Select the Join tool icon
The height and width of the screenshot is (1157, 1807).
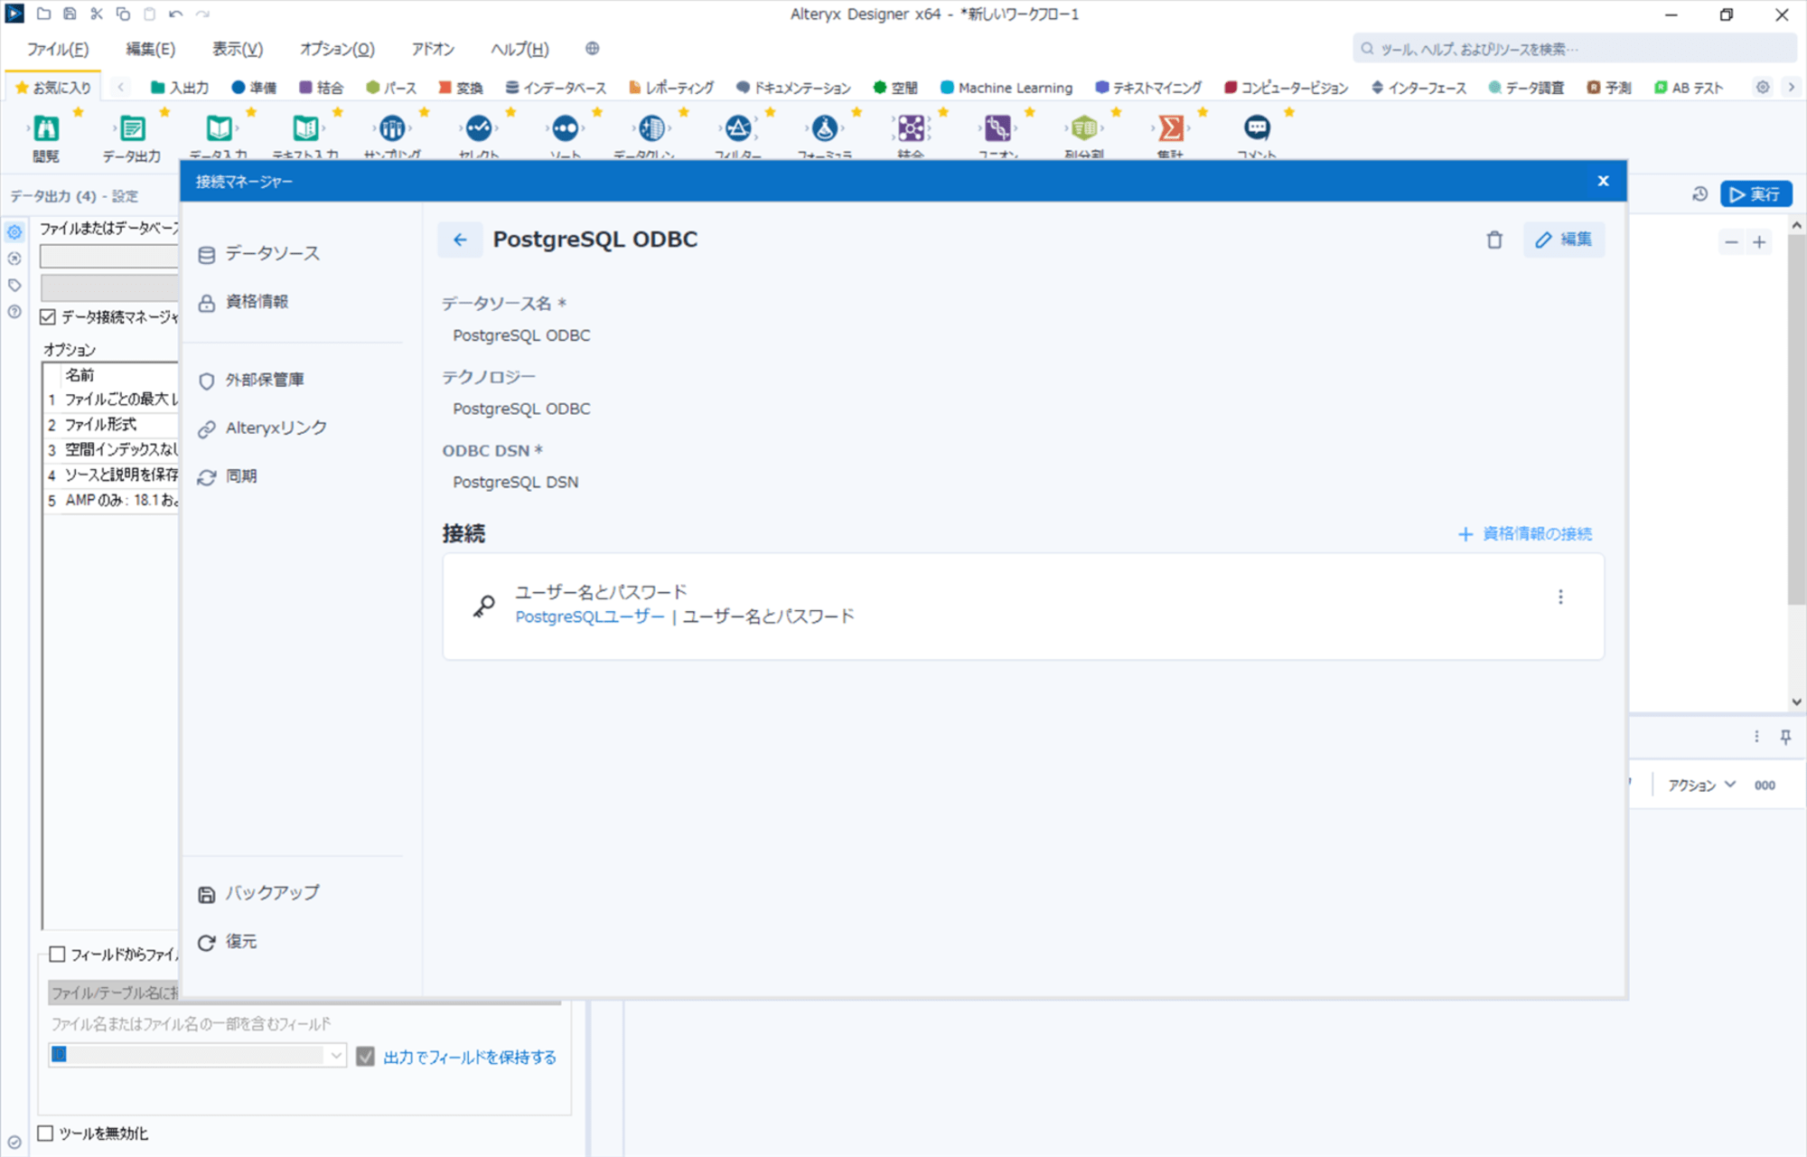coord(911,128)
